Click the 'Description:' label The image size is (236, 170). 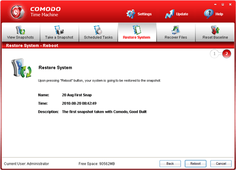(x=48, y=112)
